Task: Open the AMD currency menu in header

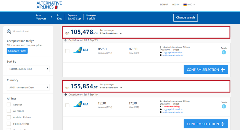Action: pyautogui.click(x=190, y=4)
